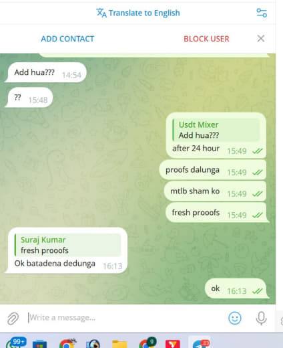Open Microsoft Store from taskbar
This screenshot has height=348, width=283.
[x=39, y=344]
